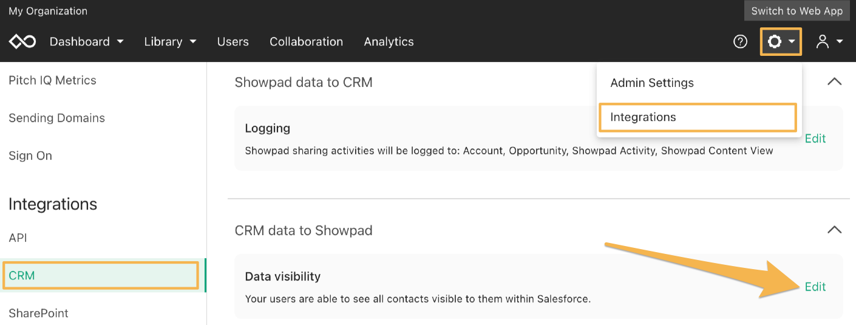The image size is (856, 325).
Task: Click the Logging title
Action: tap(268, 128)
